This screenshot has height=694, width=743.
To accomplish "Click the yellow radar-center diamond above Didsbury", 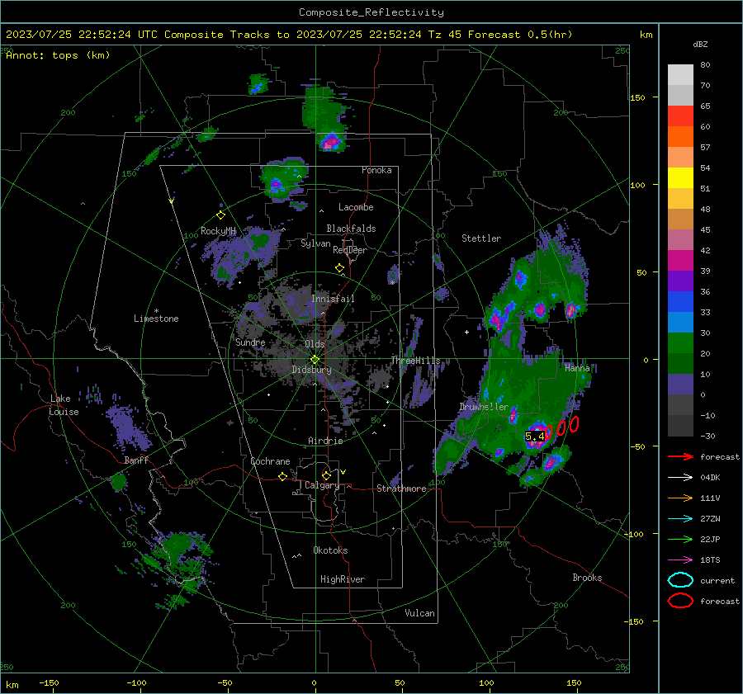I will [x=315, y=360].
